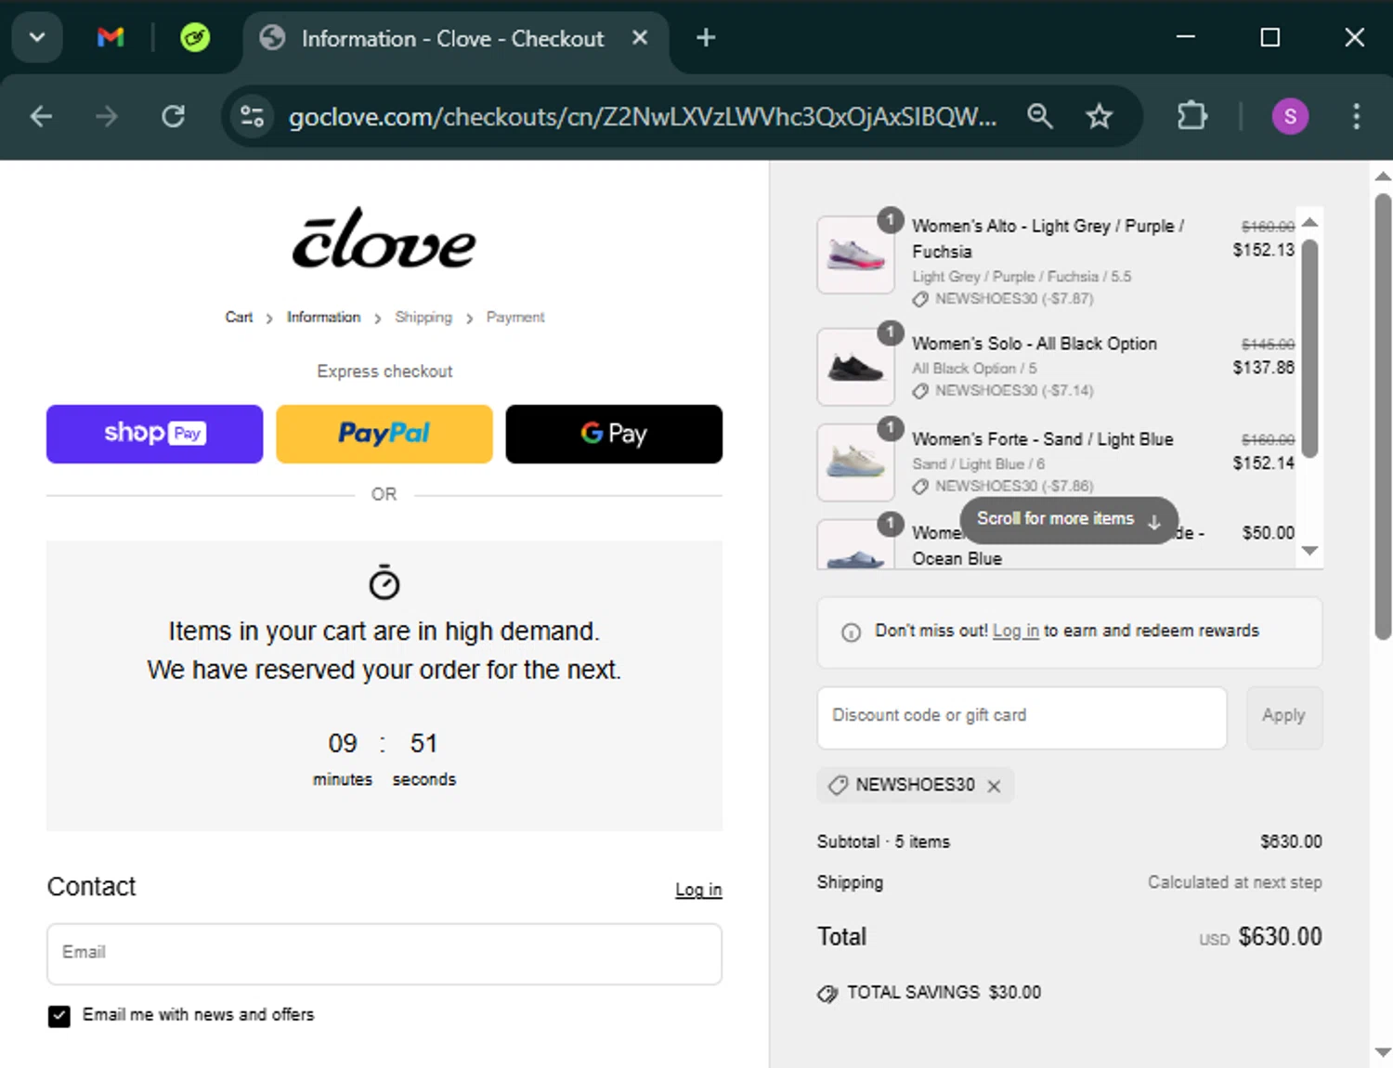Click the page scrollbar up arrow
Viewport: 1393px width, 1068px height.
pos(1382,175)
